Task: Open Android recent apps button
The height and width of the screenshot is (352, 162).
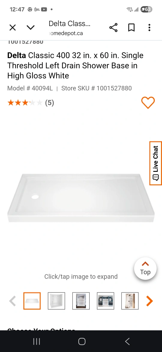Action: [37, 341]
